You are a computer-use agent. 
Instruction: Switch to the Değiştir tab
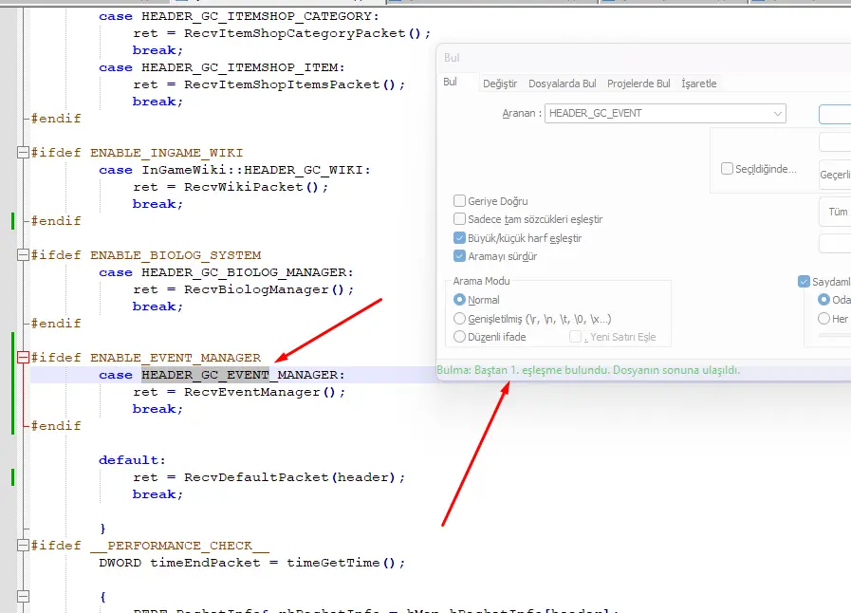coord(500,84)
